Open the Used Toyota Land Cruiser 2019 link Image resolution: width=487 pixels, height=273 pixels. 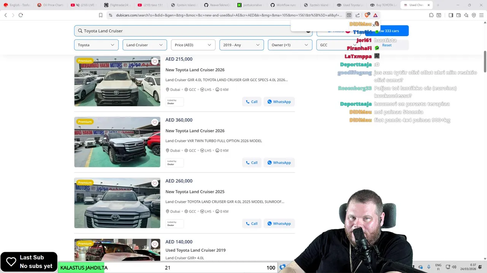[196, 250]
